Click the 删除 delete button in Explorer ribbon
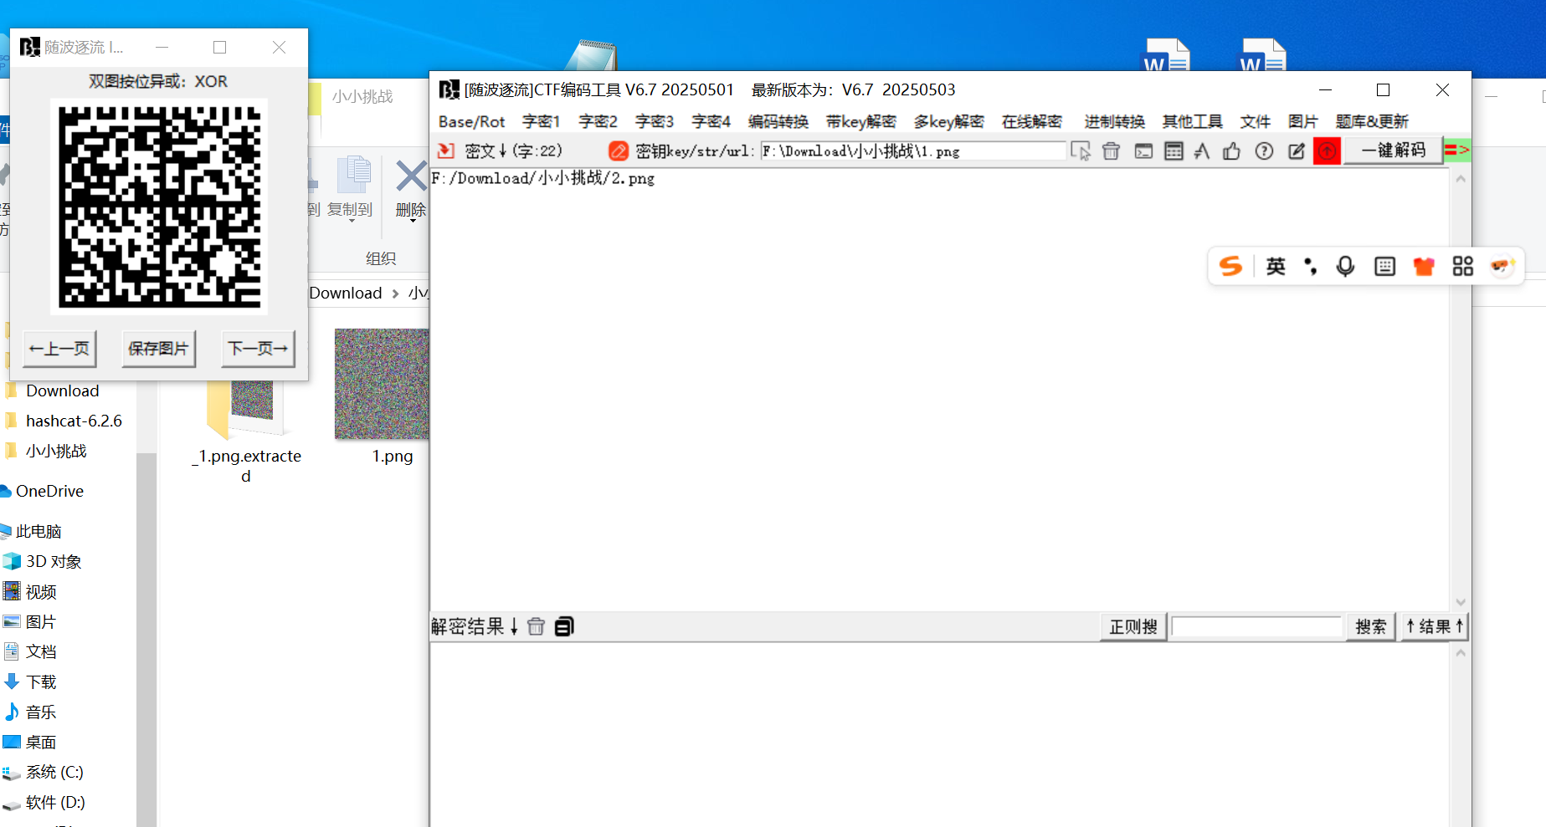Image resolution: width=1546 pixels, height=827 pixels. tap(410, 189)
